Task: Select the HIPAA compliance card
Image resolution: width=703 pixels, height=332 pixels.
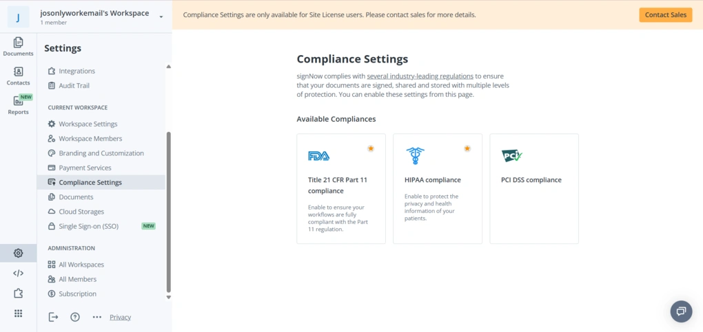Action: [x=438, y=188]
